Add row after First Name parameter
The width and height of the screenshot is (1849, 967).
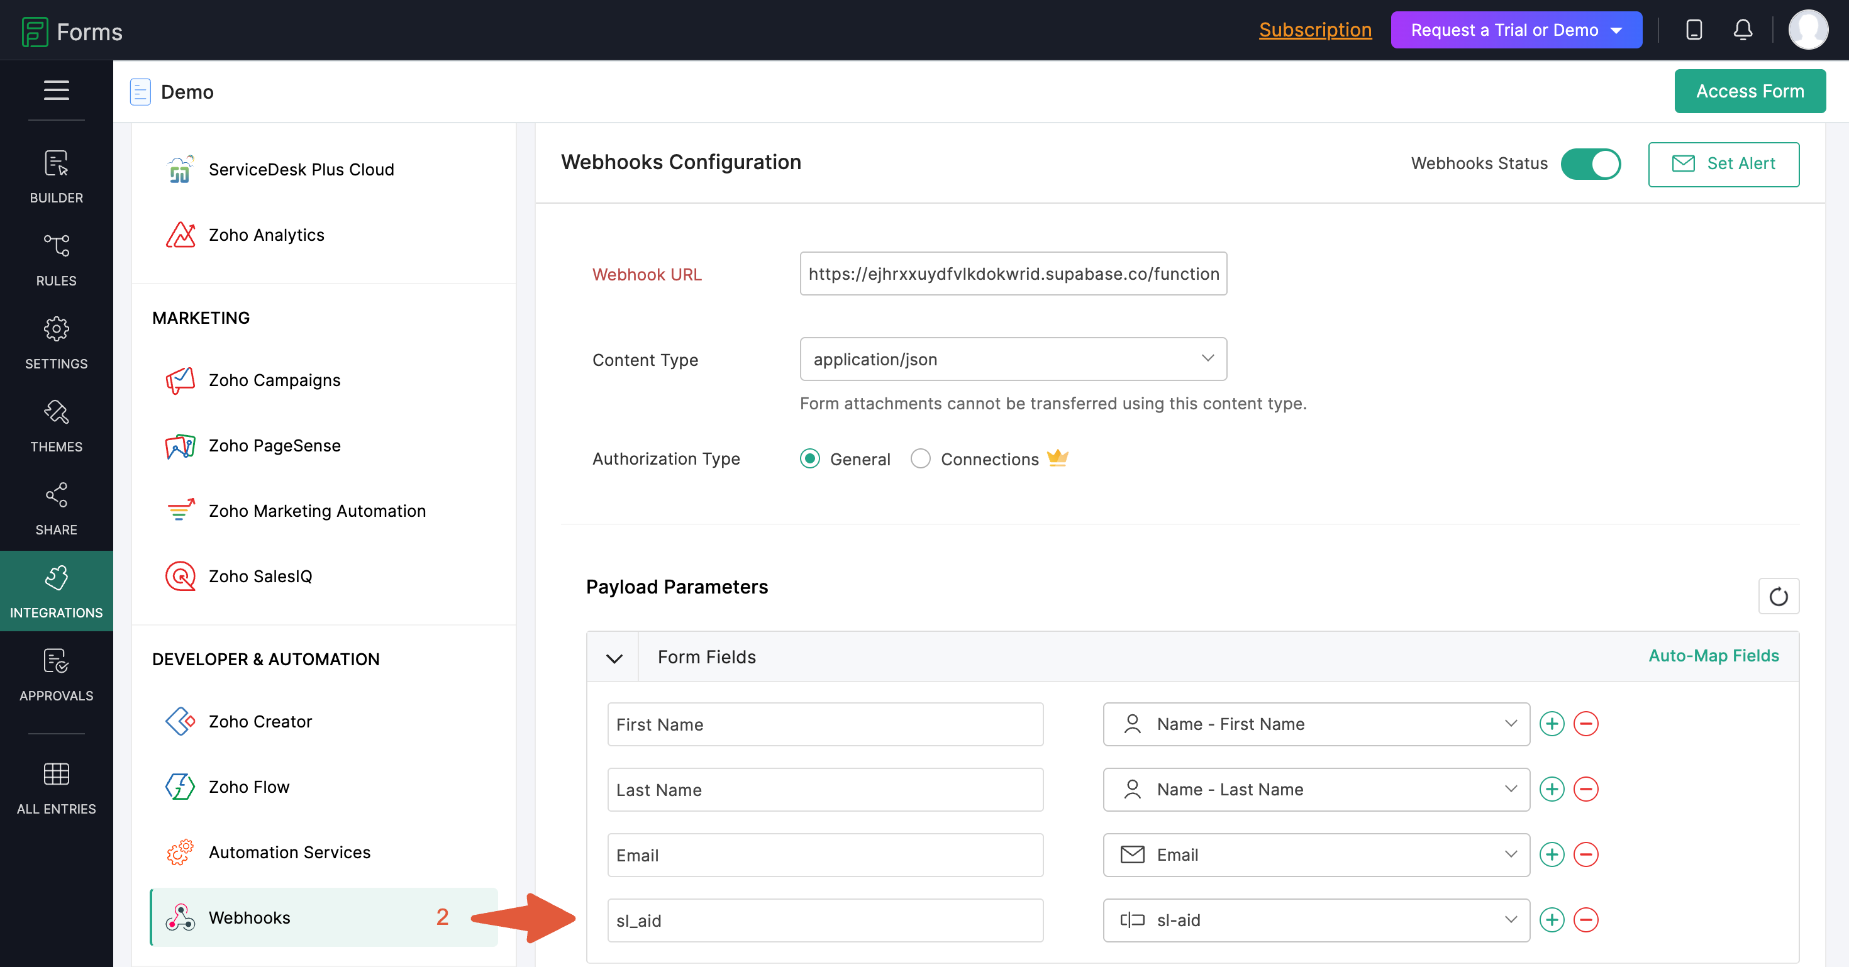(1552, 724)
